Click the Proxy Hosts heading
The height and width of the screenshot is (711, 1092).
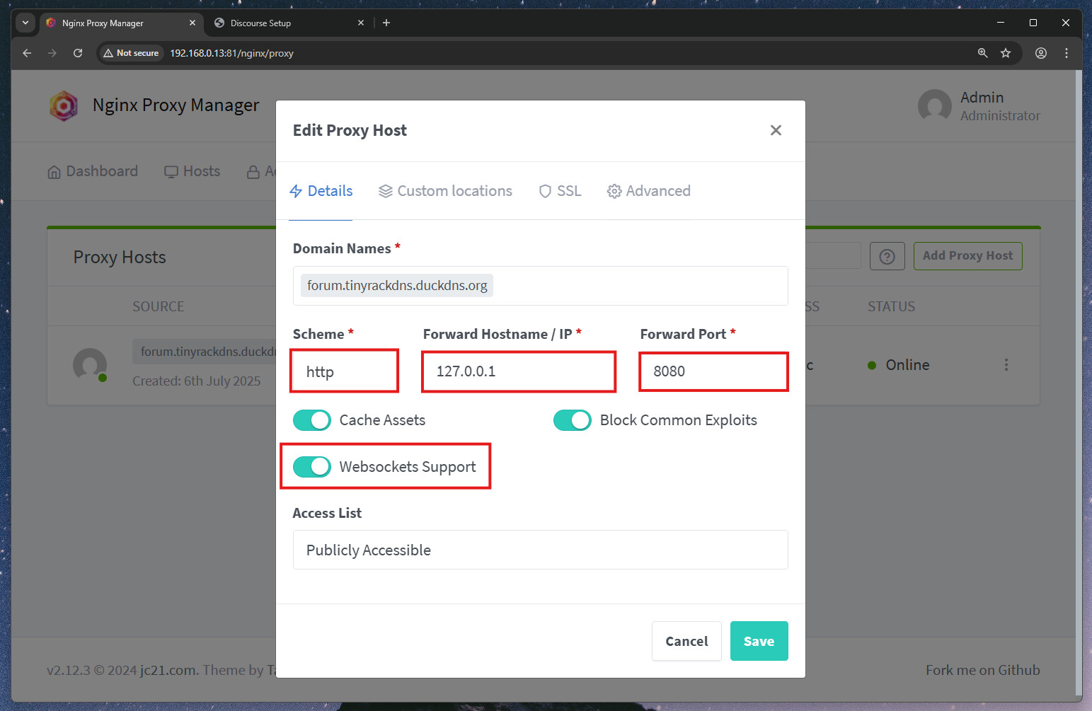[x=120, y=258]
